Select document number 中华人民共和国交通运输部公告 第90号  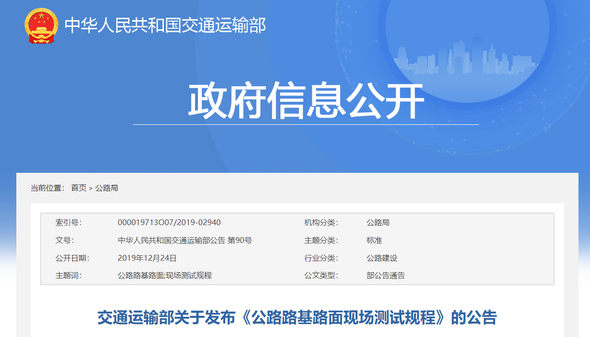(x=185, y=241)
